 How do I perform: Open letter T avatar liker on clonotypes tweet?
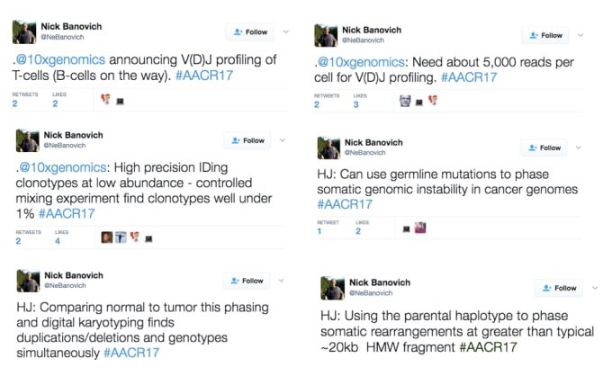tap(121, 237)
